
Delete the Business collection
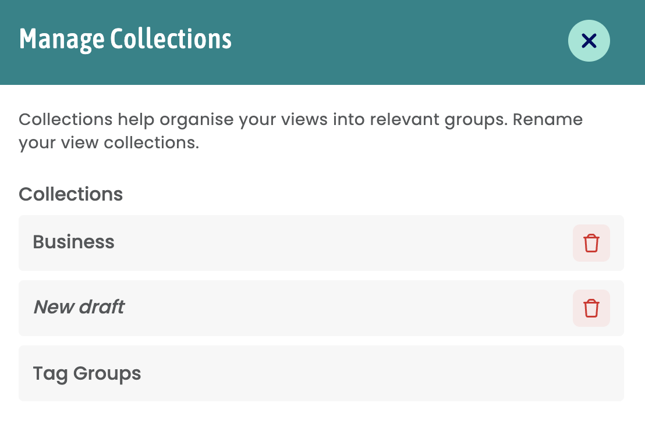[591, 242]
